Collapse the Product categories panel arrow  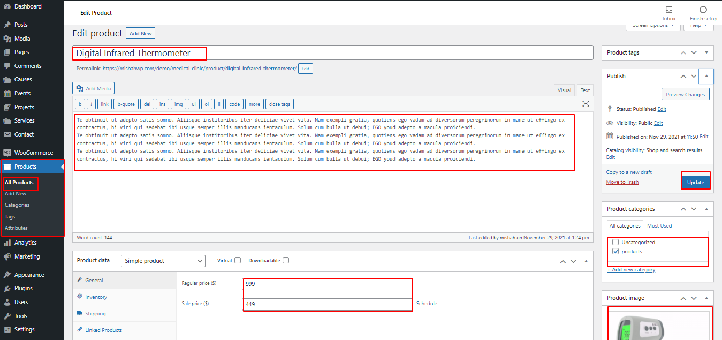point(706,209)
